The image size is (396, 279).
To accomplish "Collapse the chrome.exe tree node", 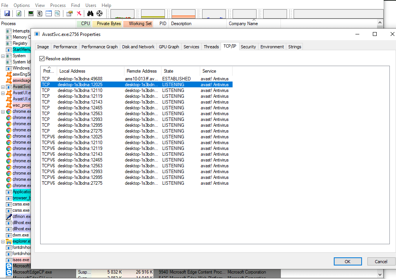I will 3,112.
